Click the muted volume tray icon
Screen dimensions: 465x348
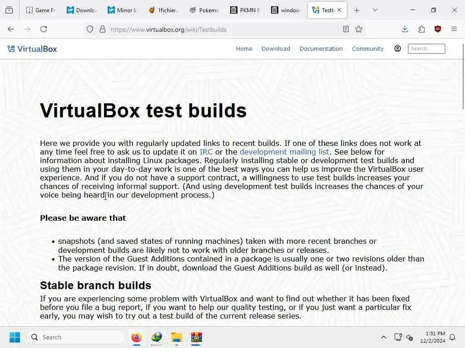pos(410,337)
